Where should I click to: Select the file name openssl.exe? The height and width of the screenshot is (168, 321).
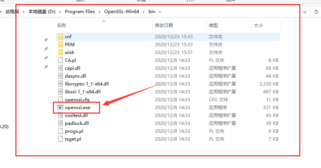pyautogui.click(x=78, y=107)
